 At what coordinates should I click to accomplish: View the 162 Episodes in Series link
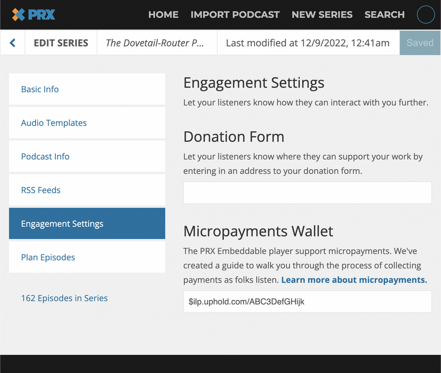(x=64, y=298)
